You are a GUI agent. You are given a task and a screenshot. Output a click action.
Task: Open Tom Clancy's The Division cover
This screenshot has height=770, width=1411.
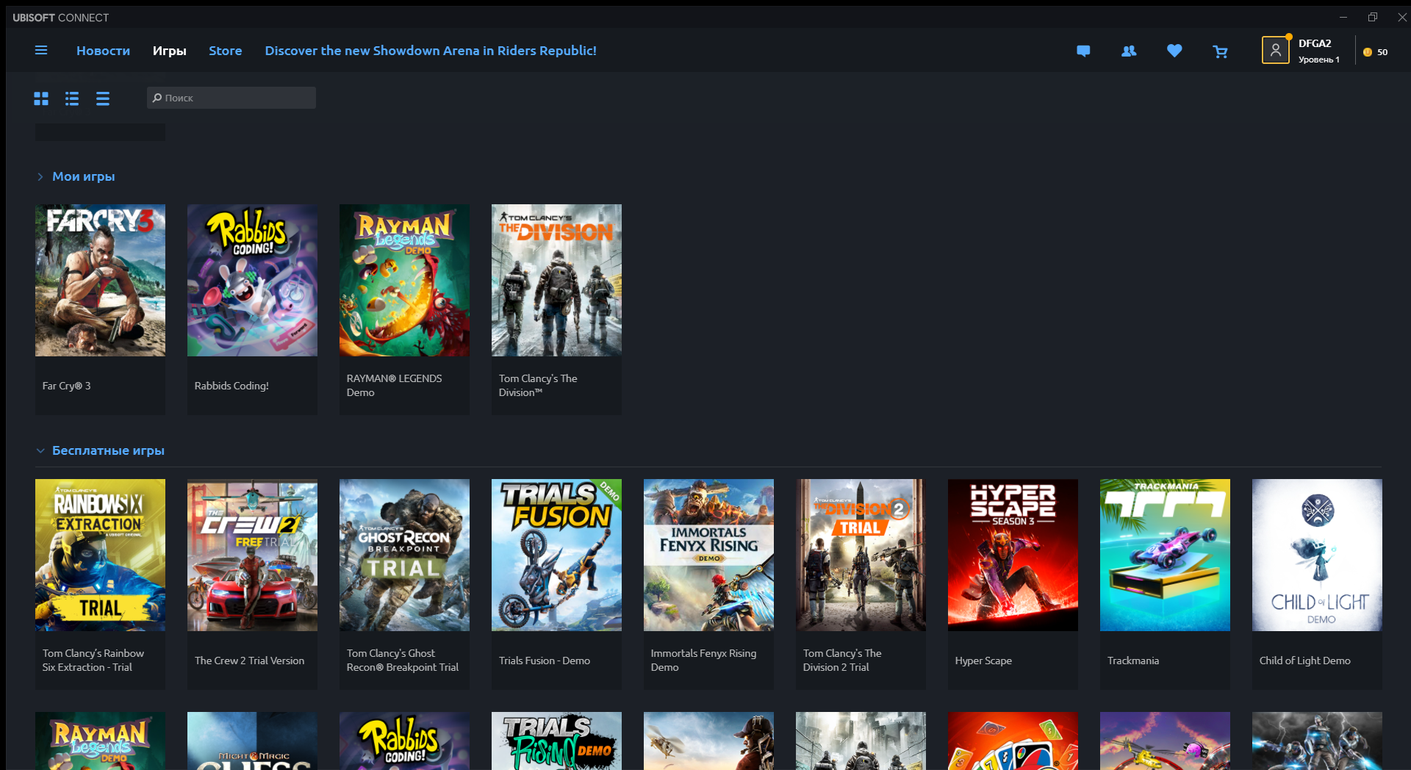(x=556, y=280)
